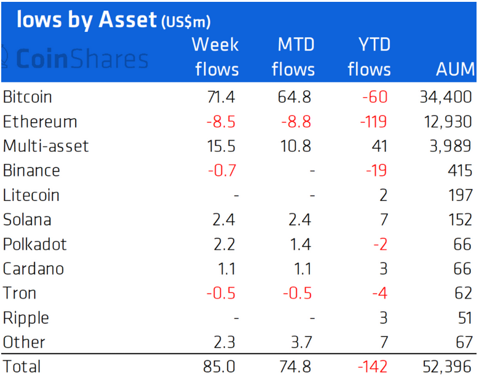Select Bitcoin's AUM value 34,400
The image size is (479, 383).
442,97
